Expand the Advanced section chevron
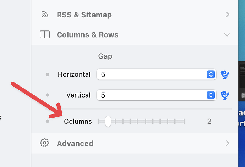This screenshot has width=245, height=167. (227, 143)
